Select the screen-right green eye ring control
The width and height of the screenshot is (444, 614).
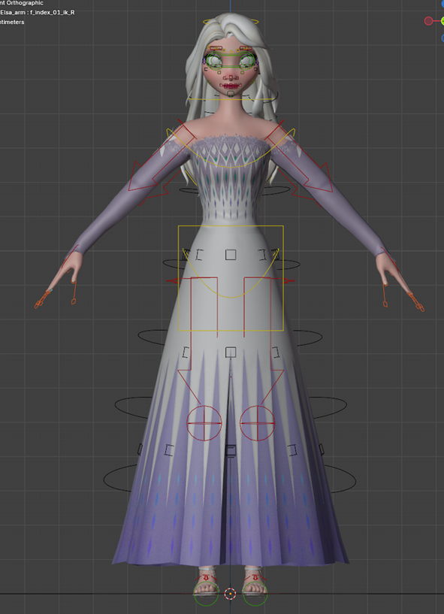tap(246, 60)
